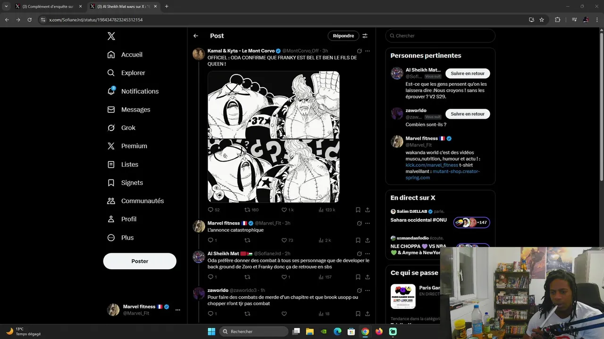This screenshot has width=604, height=339.
Task: Reply to the Le Mont Corvo post (52)
Action: coord(214,210)
